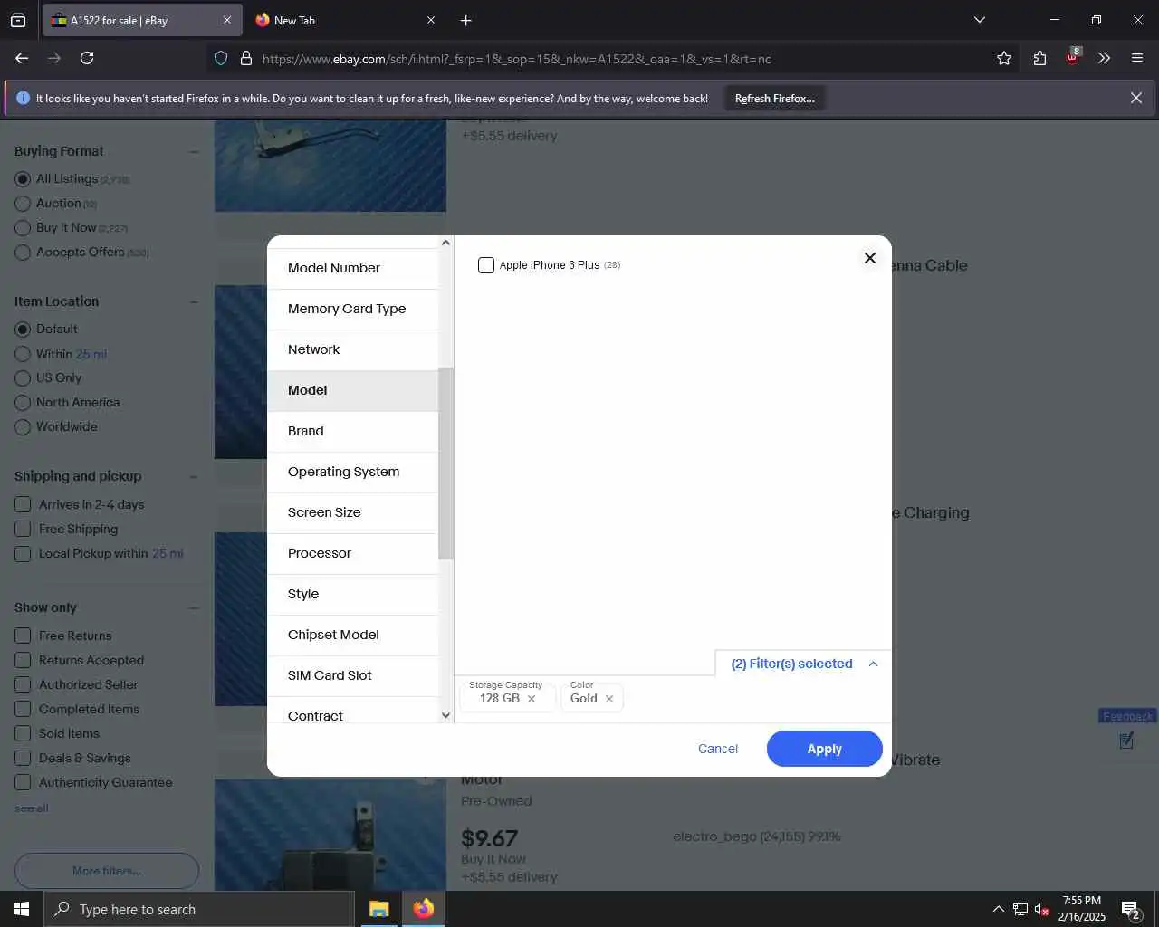Open a new browser tab

(x=465, y=20)
